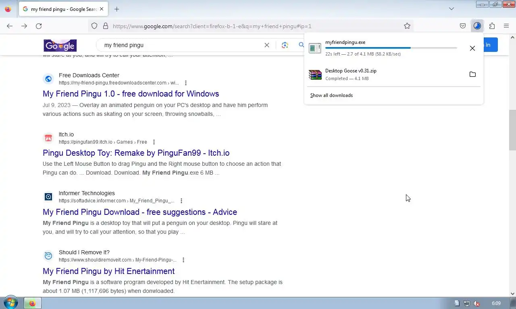The width and height of the screenshot is (516, 309).
Task: Click the 'Free Downloads Center' site name
Action: (89, 75)
